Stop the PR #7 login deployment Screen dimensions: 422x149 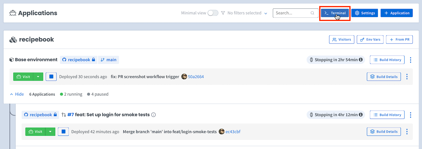tap(63, 132)
